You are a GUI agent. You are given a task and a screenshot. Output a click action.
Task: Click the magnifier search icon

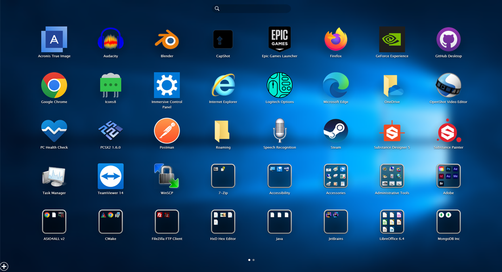click(217, 9)
